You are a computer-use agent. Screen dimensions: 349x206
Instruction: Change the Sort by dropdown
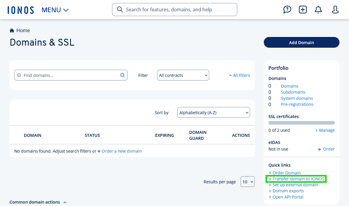pos(213,112)
